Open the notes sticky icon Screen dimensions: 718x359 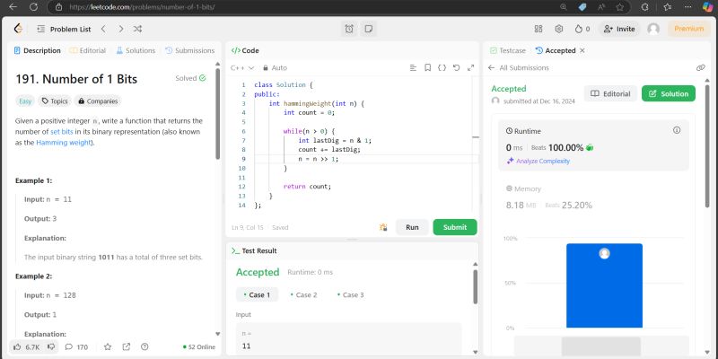tap(368, 29)
